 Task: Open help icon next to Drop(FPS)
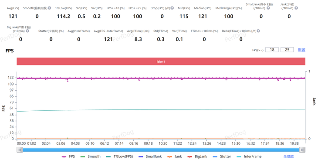coord(172,8)
